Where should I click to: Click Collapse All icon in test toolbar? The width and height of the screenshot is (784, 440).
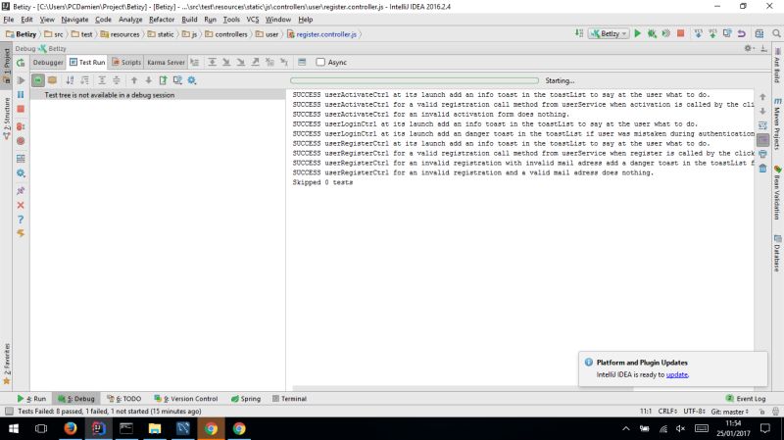click(x=117, y=80)
